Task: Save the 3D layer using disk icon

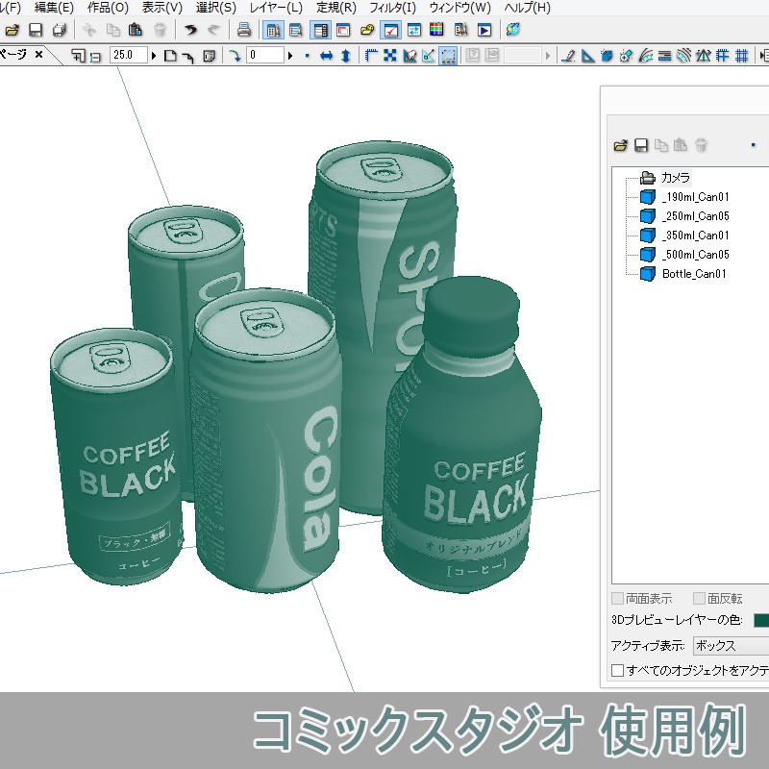Action: 642,145
